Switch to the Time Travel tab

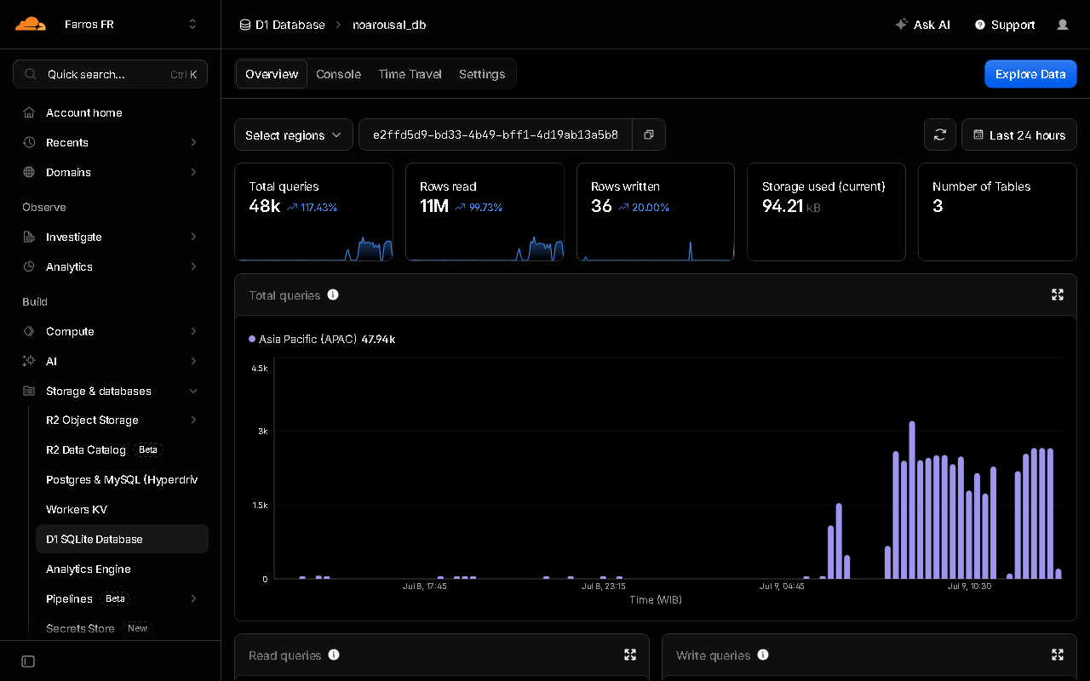(410, 74)
